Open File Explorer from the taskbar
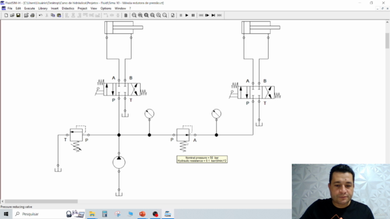This screenshot has width=390, height=219. click(x=92, y=214)
